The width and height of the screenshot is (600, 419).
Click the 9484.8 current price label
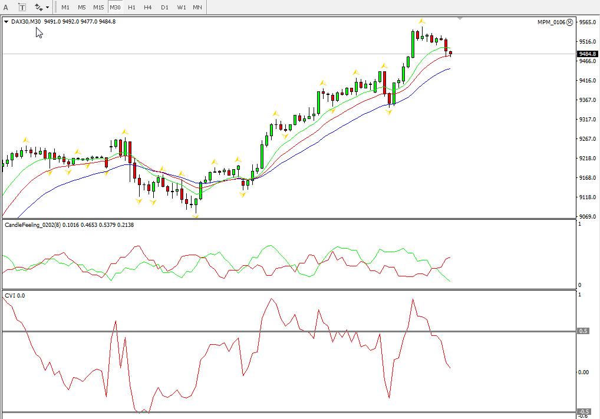588,54
